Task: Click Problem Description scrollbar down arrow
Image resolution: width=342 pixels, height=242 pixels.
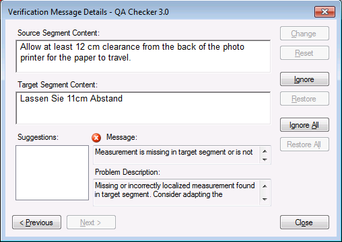Action: (265, 199)
